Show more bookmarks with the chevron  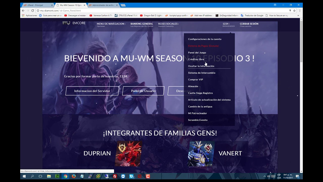(x=298, y=15)
